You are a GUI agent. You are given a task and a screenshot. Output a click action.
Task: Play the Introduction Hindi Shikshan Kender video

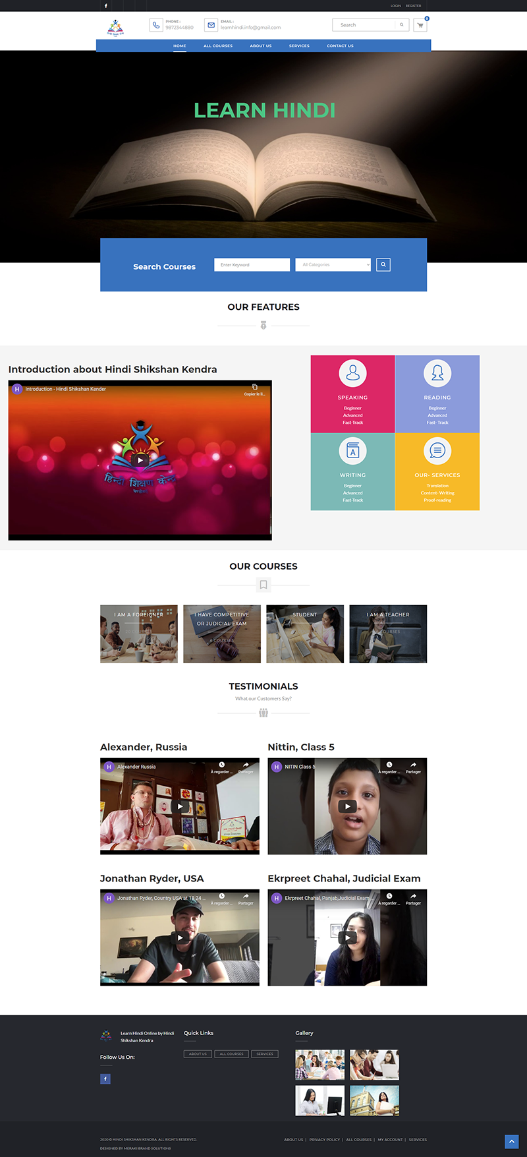(x=140, y=460)
